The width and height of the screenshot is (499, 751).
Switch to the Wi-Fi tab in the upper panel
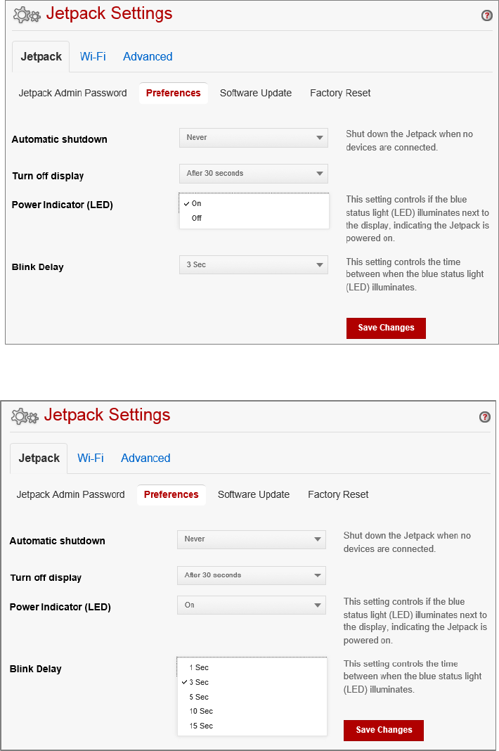93,57
